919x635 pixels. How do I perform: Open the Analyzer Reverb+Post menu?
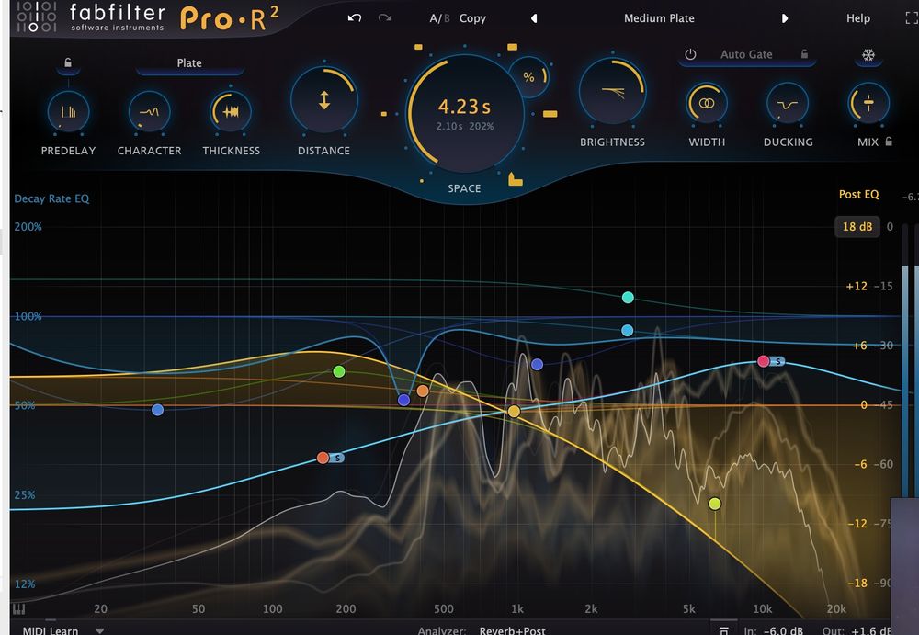click(512, 631)
